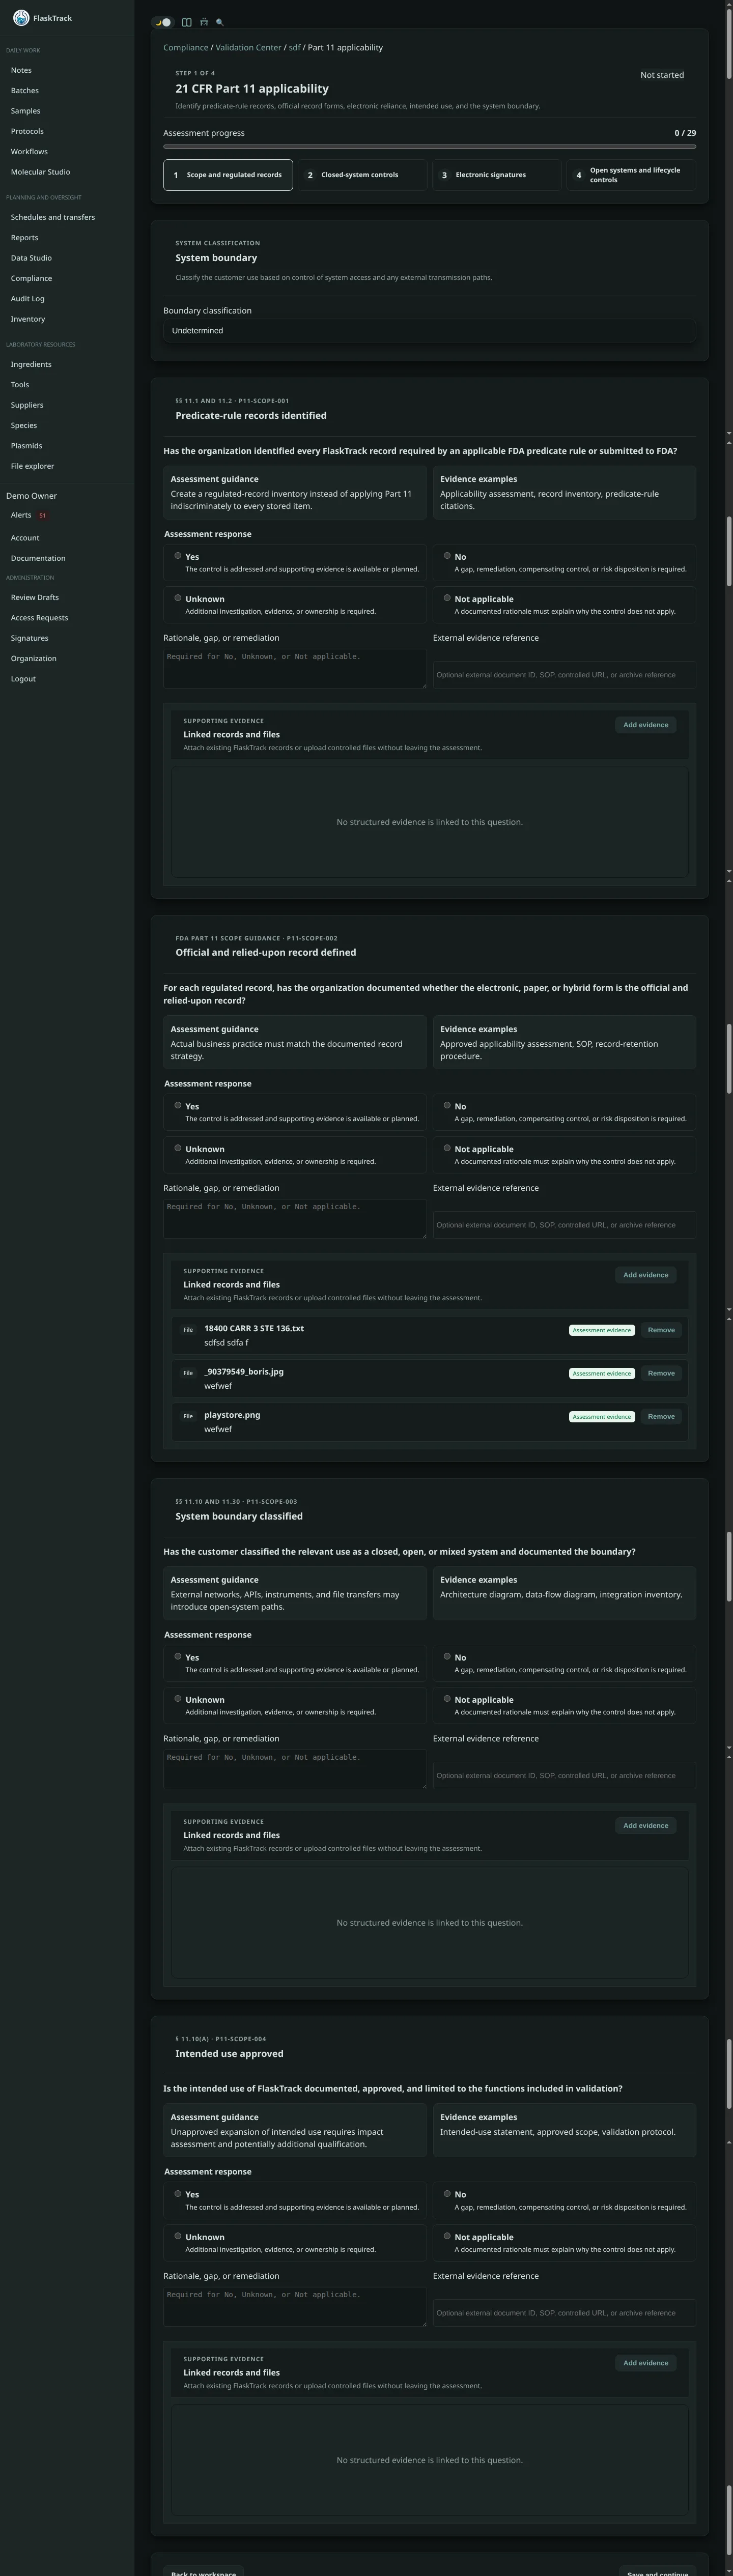Switch to the Scope and regulated records step

[x=228, y=175]
